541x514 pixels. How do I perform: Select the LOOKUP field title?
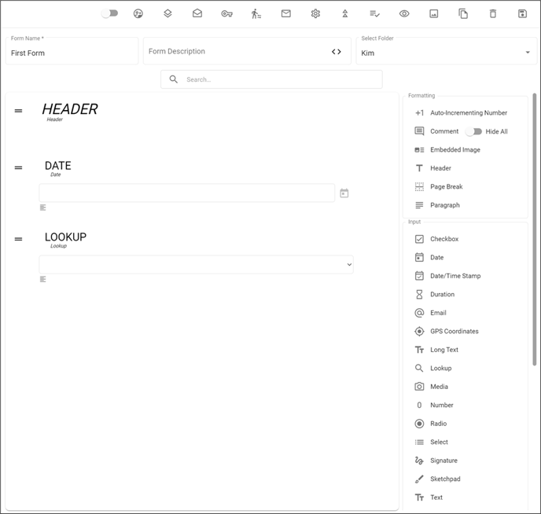pos(65,237)
